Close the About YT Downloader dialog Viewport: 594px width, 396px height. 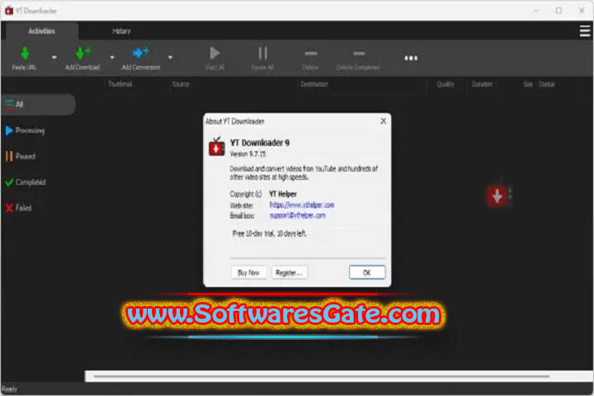pos(384,121)
